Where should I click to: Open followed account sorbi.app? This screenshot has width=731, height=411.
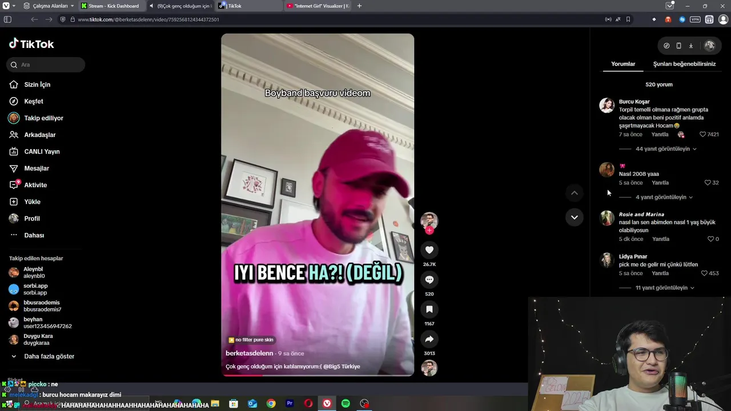click(35, 289)
